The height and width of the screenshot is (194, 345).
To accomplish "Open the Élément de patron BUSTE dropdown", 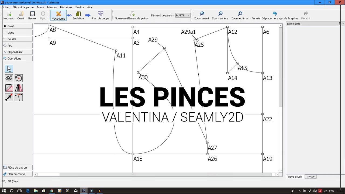I will click(x=183, y=15).
